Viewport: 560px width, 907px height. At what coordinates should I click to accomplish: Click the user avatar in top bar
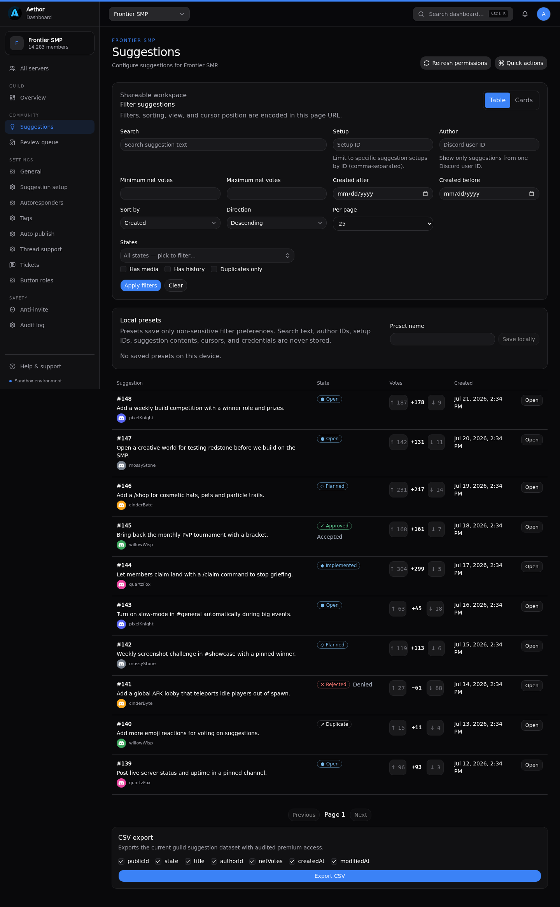[x=544, y=14]
